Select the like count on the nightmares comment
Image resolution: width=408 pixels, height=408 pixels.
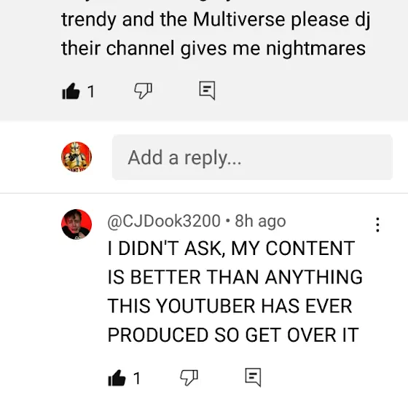click(x=91, y=92)
